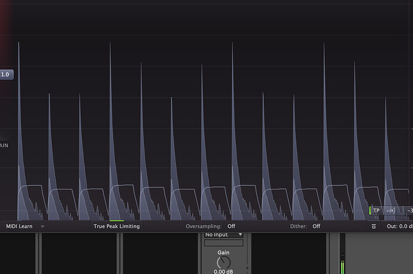Open the No Input dropdown
The image size is (413, 274).
pyautogui.click(x=224, y=235)
